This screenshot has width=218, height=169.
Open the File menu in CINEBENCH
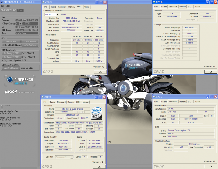pyautogui.click(x=2, y=6)
